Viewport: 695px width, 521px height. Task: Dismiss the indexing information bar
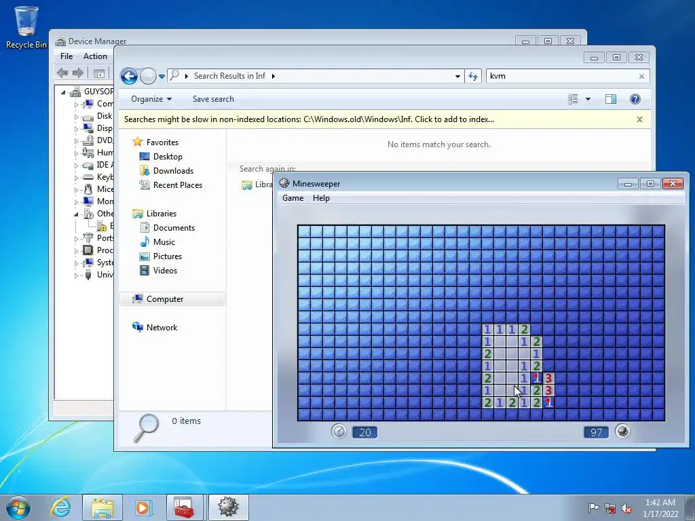639,119
